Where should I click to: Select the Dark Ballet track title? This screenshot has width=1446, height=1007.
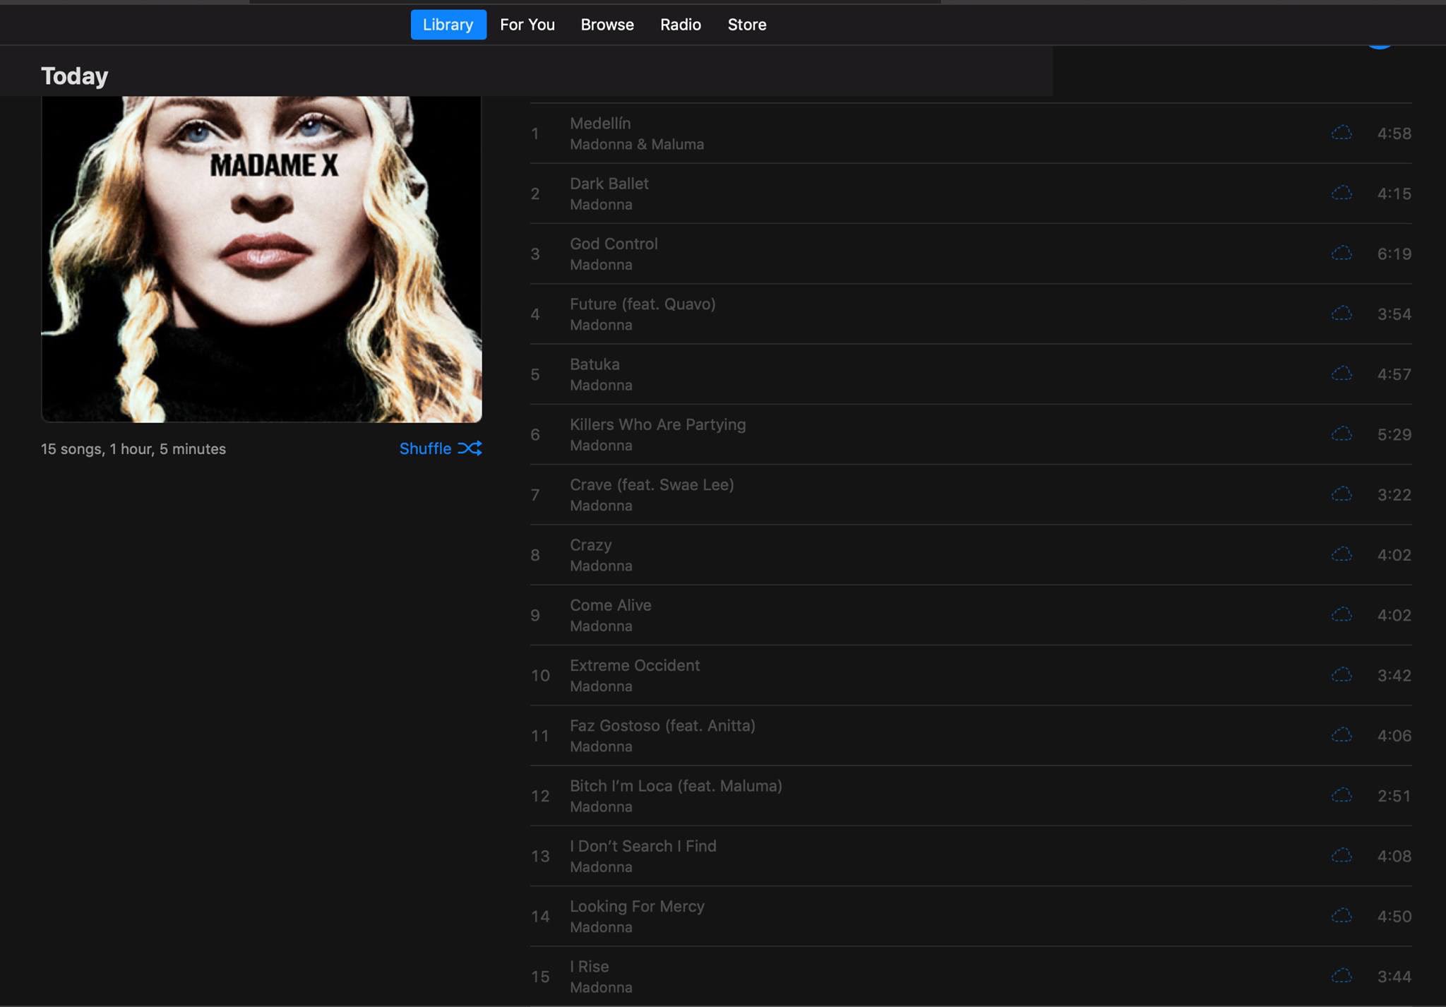(x=609, y=184)
